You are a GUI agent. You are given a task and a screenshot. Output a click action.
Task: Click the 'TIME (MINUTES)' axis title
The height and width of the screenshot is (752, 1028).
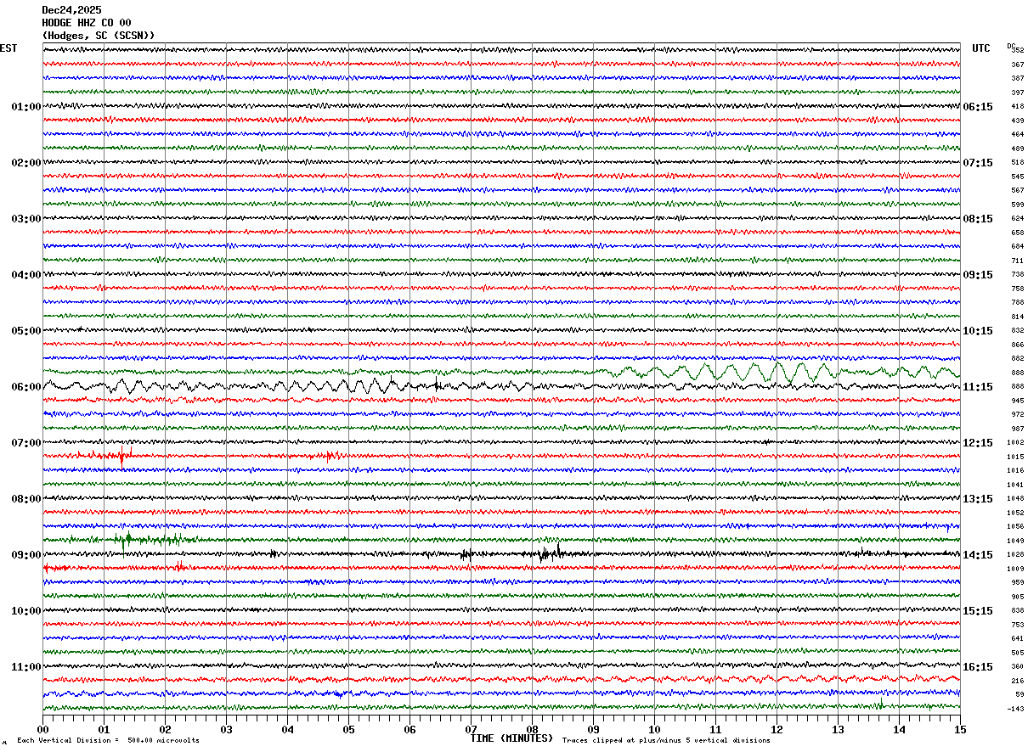click(511, 738)
